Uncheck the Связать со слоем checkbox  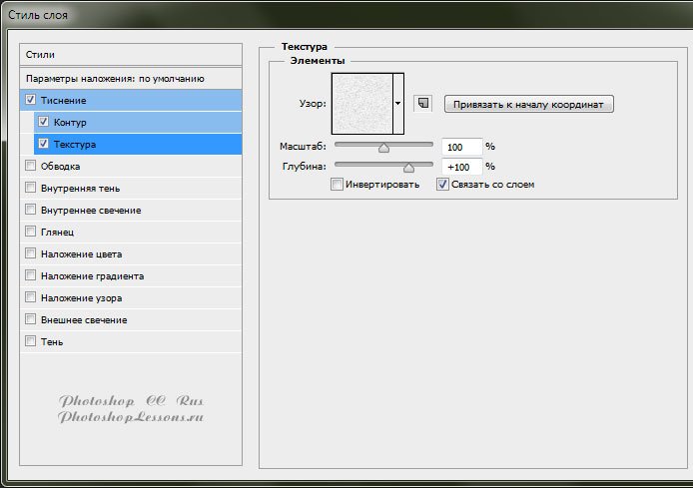click(x=442, y=185)
